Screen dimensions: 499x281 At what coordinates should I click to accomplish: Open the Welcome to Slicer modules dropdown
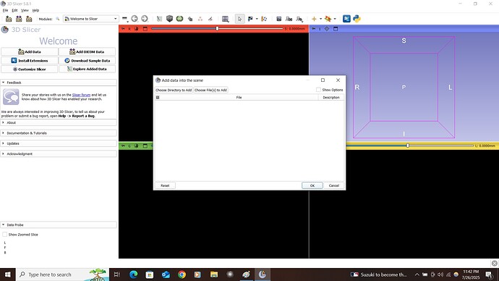91,19
